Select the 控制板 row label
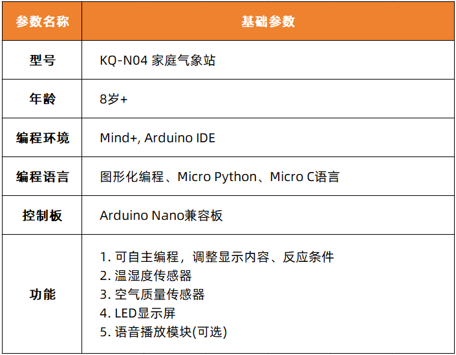The width and height of the screenshot is (456, 355). click(42, 215)
